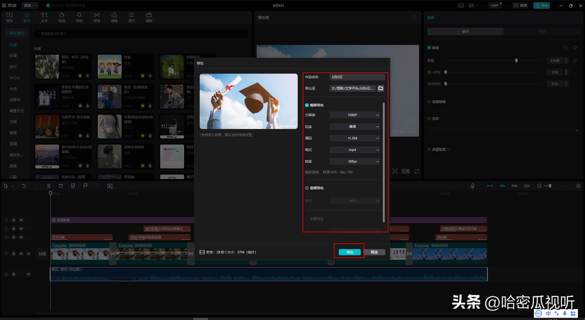Switch to the Text (文本) tab
Screen dimensions: 585x320
pyautogui.click(x=44, y=17)
